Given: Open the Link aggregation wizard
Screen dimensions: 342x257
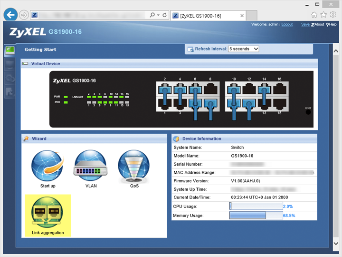Looking at the screenshot, I should 48,216.
